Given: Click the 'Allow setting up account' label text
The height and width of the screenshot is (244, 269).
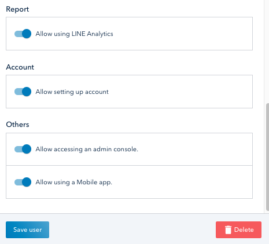Looking at the screenshot, I should click(x=72, y=92).
